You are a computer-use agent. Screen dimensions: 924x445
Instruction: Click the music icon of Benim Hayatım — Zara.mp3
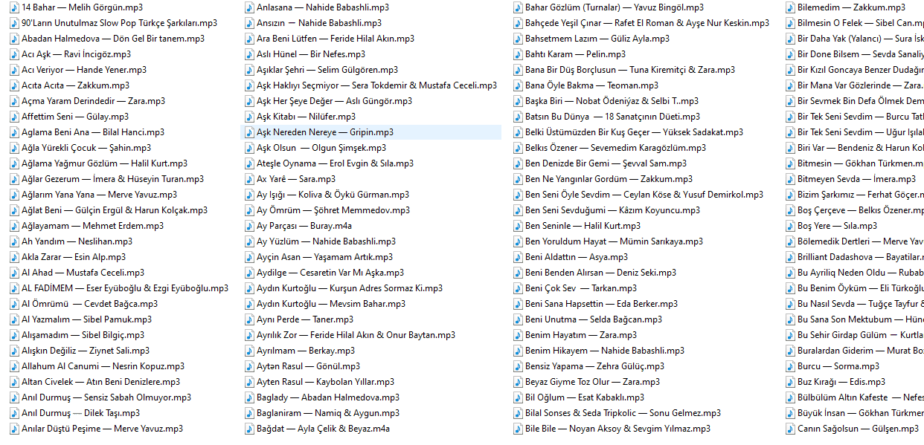(x=518, y=335)
